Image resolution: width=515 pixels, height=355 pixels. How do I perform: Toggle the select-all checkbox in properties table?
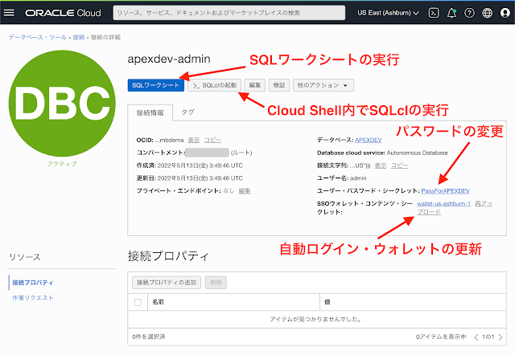(x=138, y=302)
